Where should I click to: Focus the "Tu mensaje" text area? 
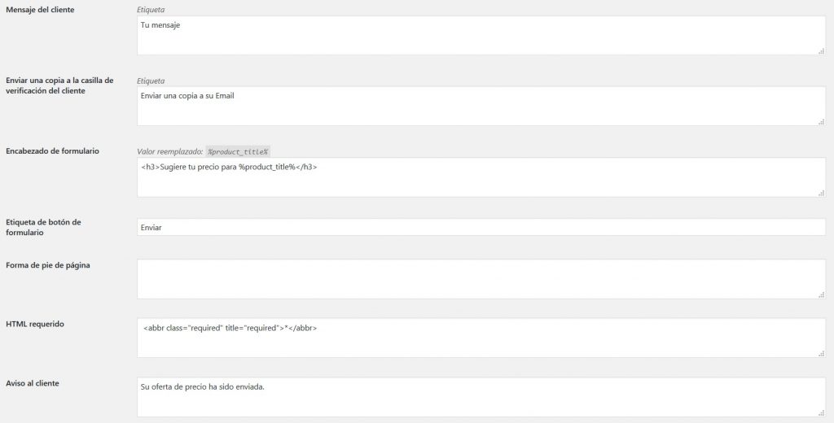[x=481, y=36]
